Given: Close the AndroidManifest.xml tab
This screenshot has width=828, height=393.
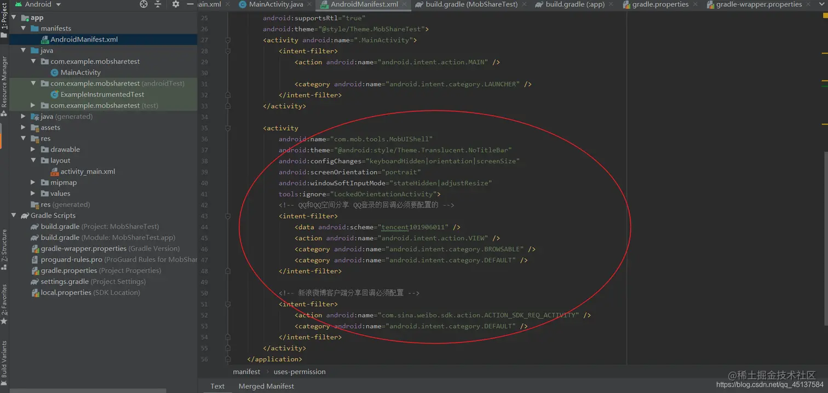Looking at the screenshot, I should point(405,4).
